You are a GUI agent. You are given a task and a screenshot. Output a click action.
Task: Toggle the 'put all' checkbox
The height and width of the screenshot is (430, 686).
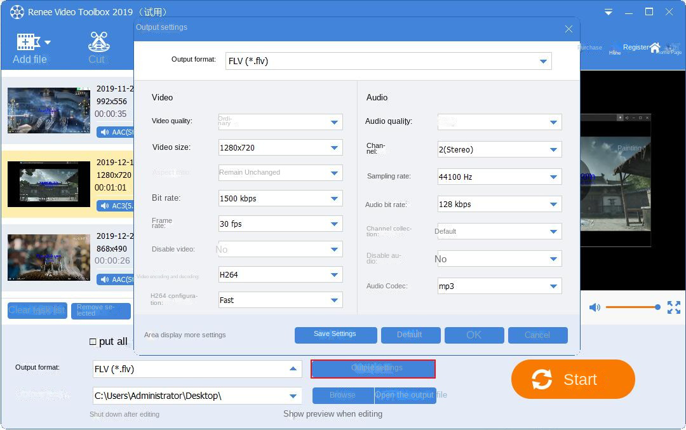click(93, 342)
